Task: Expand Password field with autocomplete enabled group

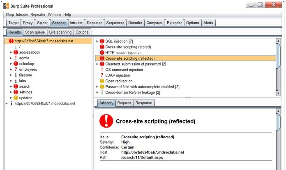Action: click(97, 86)
